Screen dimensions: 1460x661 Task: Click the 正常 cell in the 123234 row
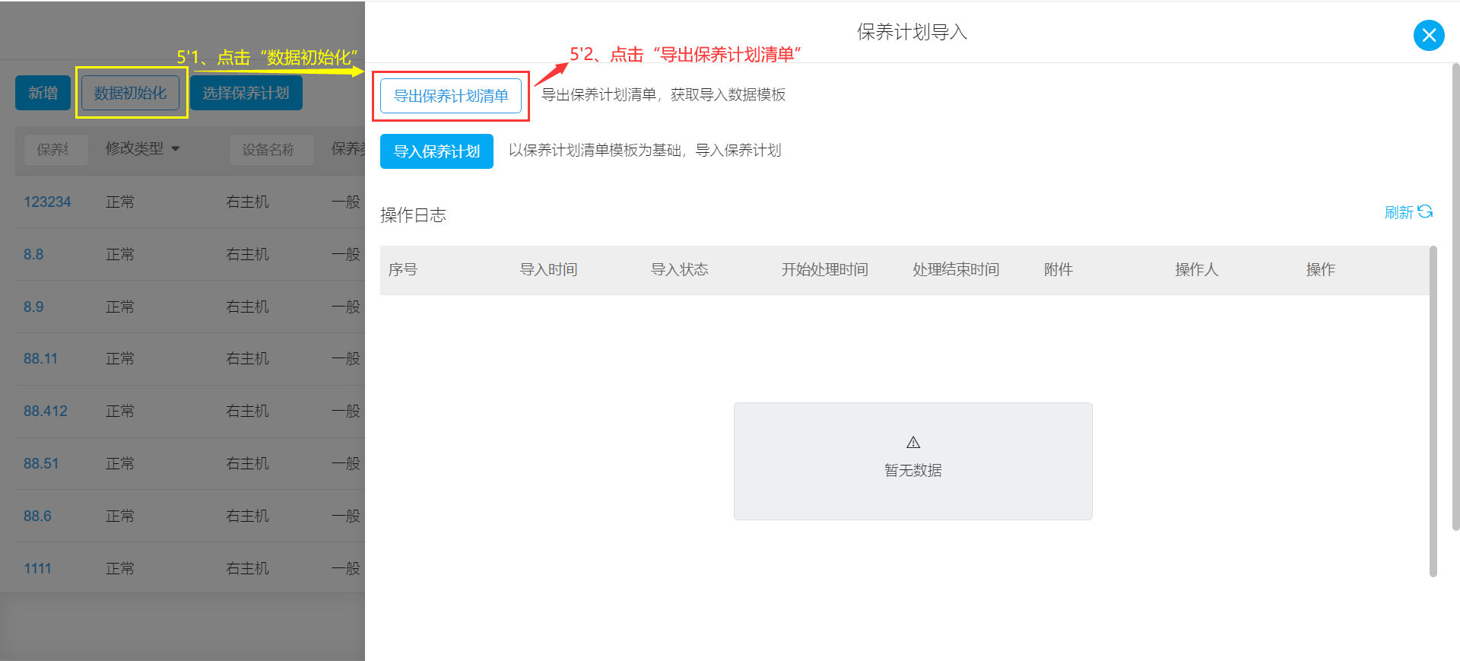point(120,202)
